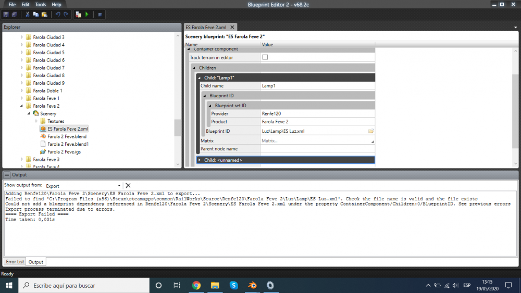Select Farola 2 Feve.blend file
521x293 pixels.
click(x=66, y=136)
